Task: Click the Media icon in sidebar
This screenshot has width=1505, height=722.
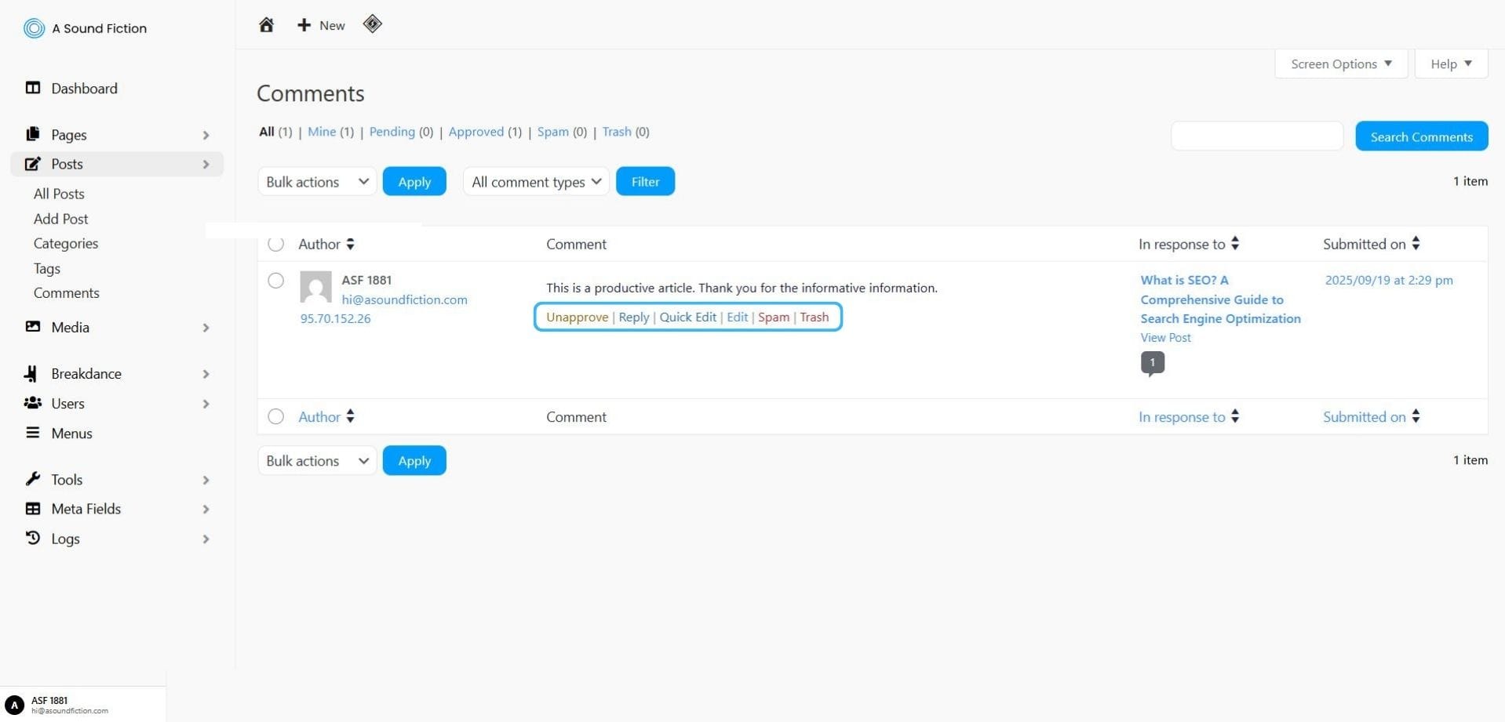Action: point(33,327)
